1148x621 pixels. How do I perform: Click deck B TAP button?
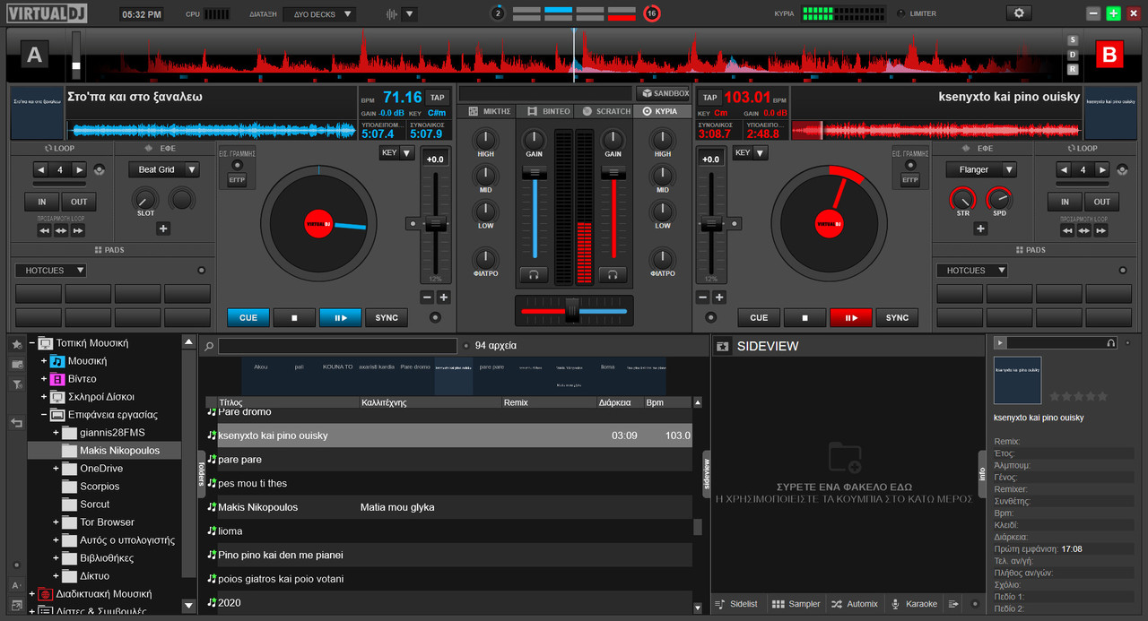(x=709, y=97)
